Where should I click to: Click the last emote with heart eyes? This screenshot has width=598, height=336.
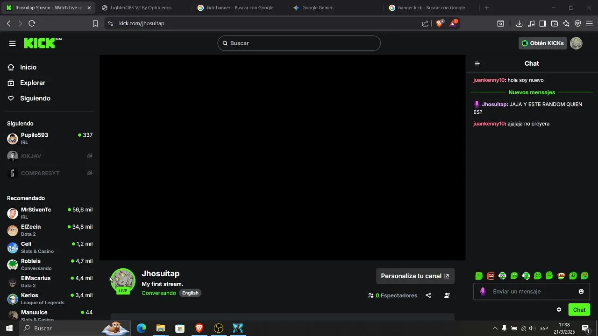(x=584, y=276)
